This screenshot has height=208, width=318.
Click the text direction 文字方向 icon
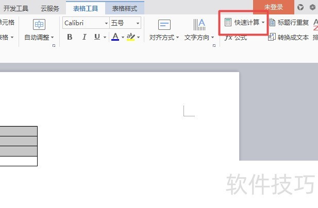(199, 25)
